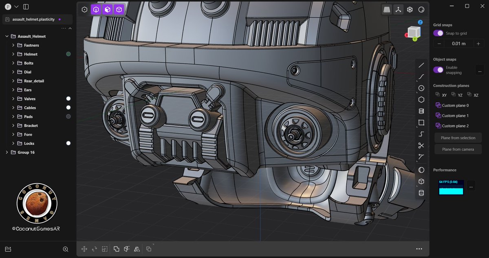Click the Valves group white color dot
Image resolution: width=489 pixels, height=258 pixels.
tap(68, 99)
